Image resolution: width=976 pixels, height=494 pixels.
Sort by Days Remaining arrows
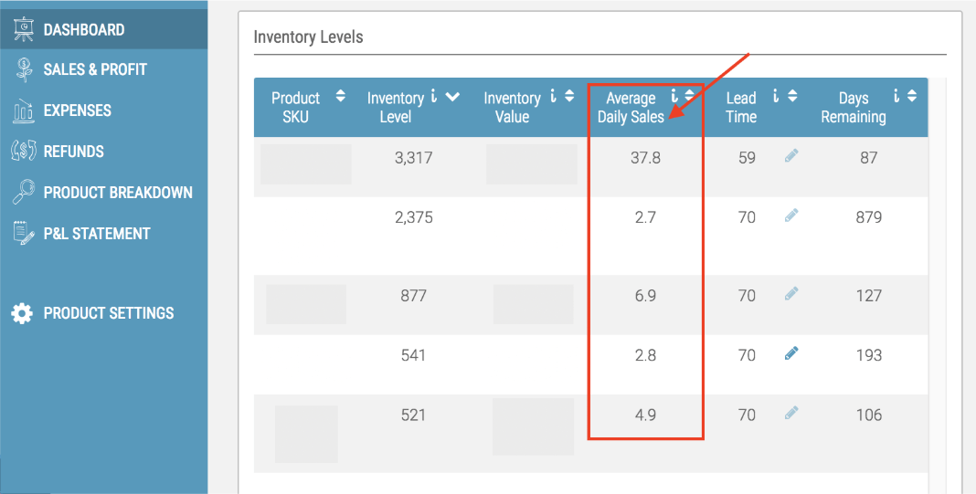912,96
